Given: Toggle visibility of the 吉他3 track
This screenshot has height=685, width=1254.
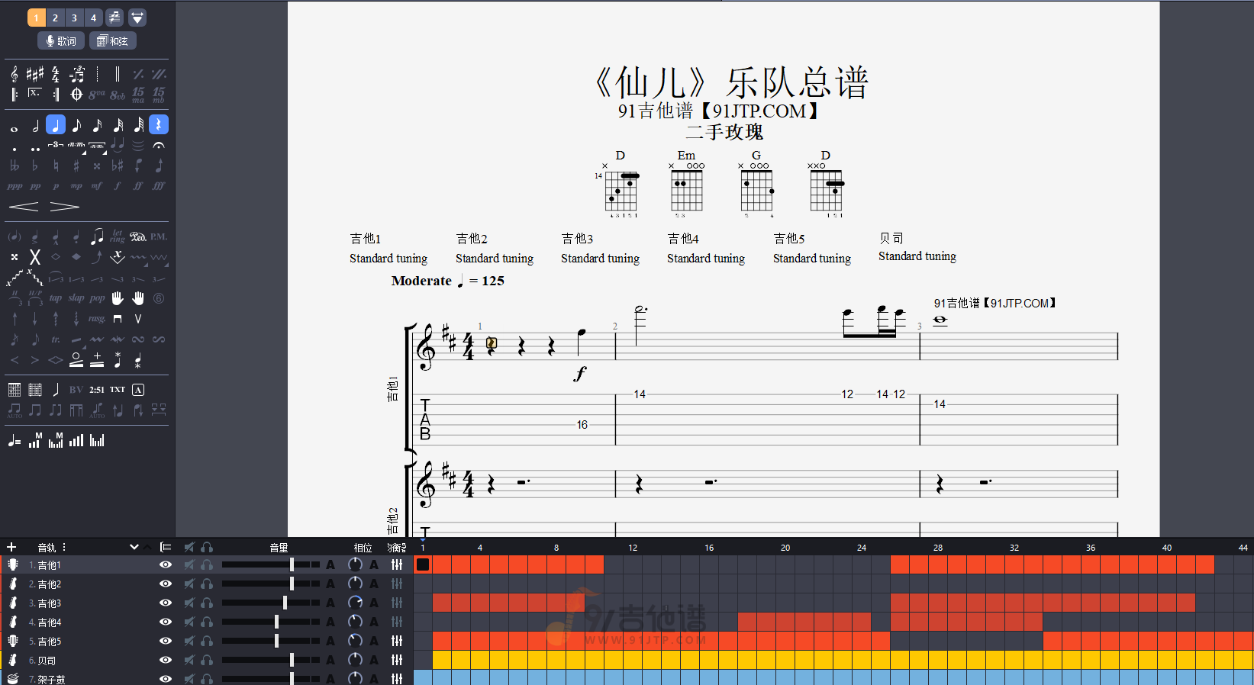Looking at the screenshot, I should (x=165, y=603).
